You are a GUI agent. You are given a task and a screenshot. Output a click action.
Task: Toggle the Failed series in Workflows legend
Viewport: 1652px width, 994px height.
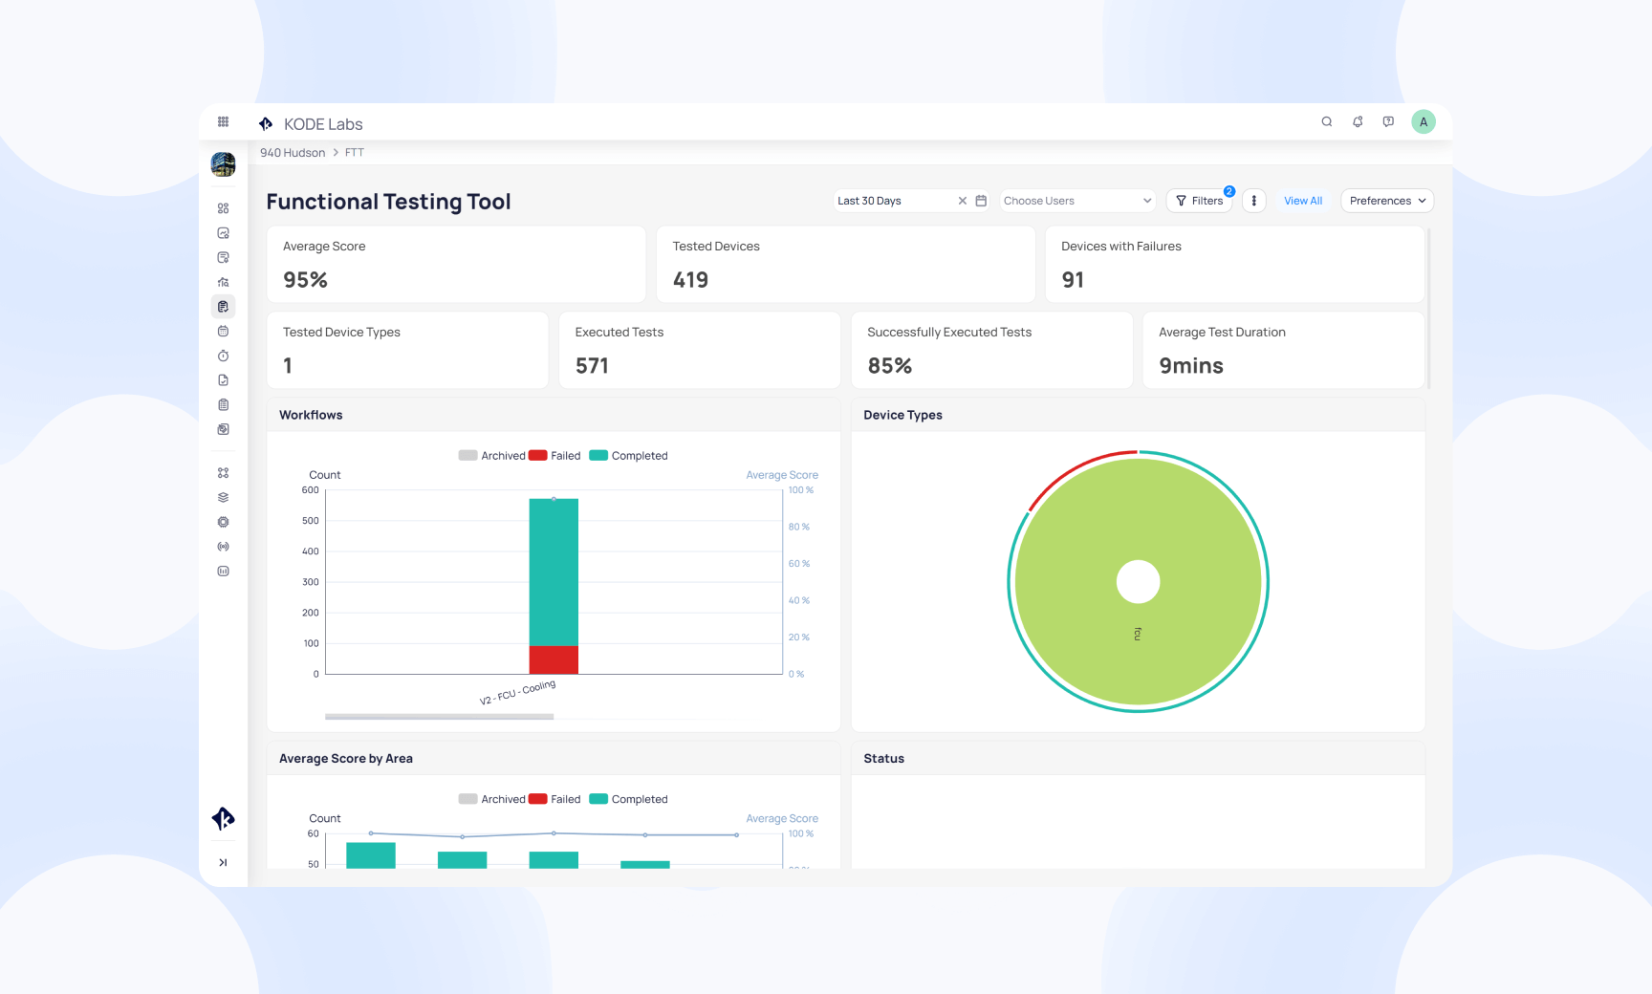(x=554, y=456)
